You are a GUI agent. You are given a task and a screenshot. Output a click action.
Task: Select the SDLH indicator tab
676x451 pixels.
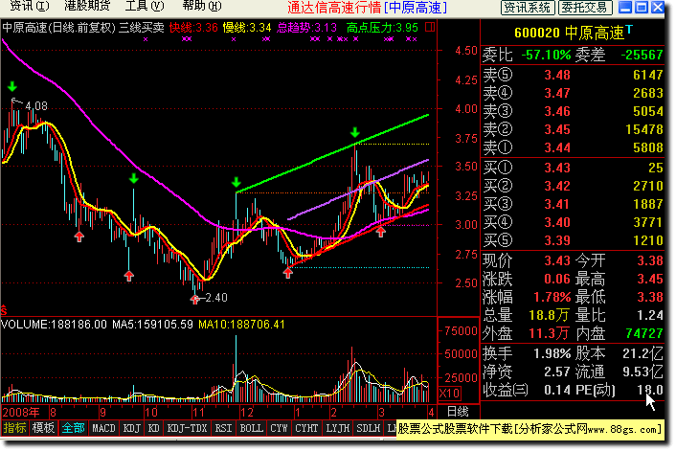coord(369,428)
